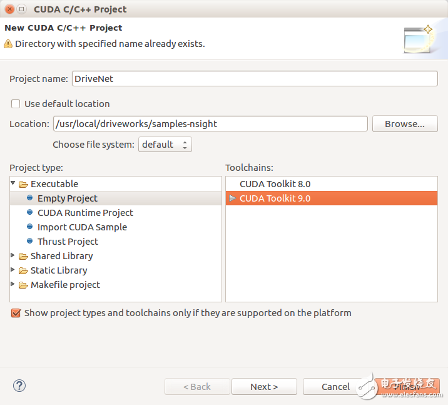Uncheck Show project types only if supported
448x405 pixels.
click(x=16, y=313)
